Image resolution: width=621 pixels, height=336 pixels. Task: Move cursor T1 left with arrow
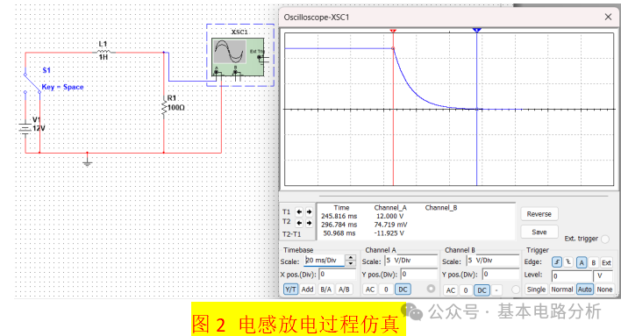click(x=299, y=212)
